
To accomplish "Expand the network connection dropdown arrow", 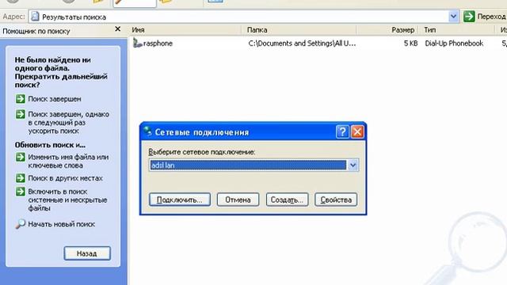I will pos(353,165).
